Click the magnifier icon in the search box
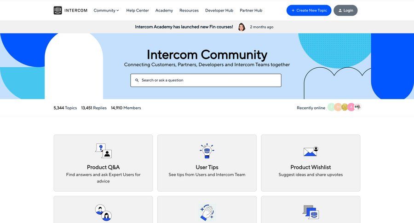 (137, 80)
